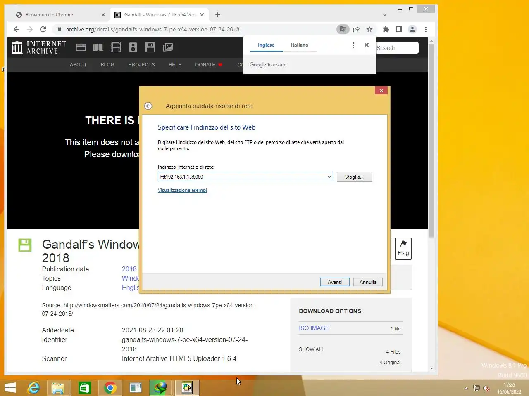
Task: Open the 4 Original files link
Action: [x=390, y=363]
